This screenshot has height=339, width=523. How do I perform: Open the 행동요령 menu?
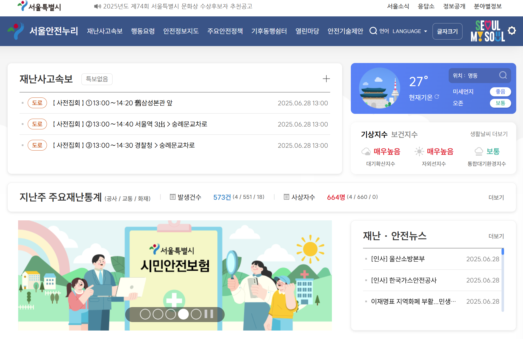tap(142, 31)
